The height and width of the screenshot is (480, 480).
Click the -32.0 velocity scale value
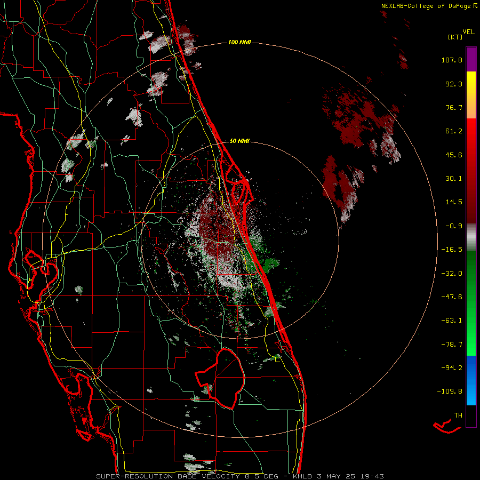(452, 274)
